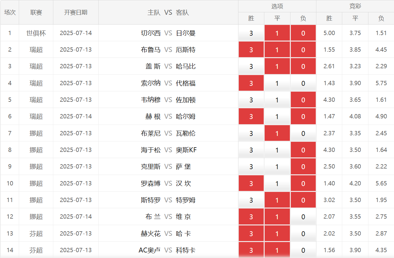Click away team 特罗姆
The width and height of the screenshot is (394, 258).
pos(185,200)
